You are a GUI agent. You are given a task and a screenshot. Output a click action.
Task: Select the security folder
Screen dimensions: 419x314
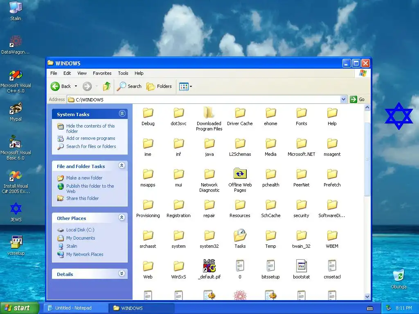302,209
